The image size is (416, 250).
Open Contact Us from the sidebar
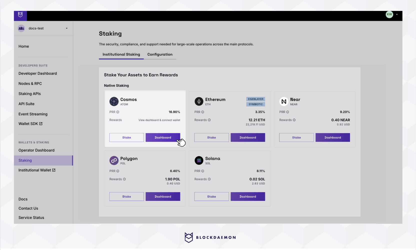pos(28,208)
